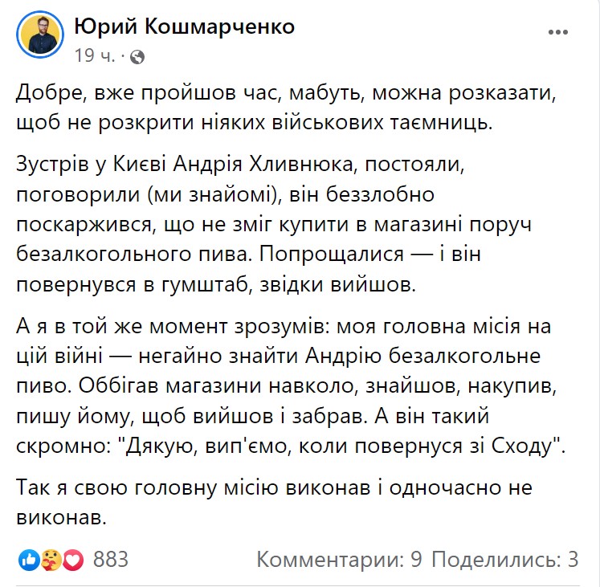The width and height of the screenshot is (600, 587).
Task: Click the globe public audience icon
Action: point(137,57)
